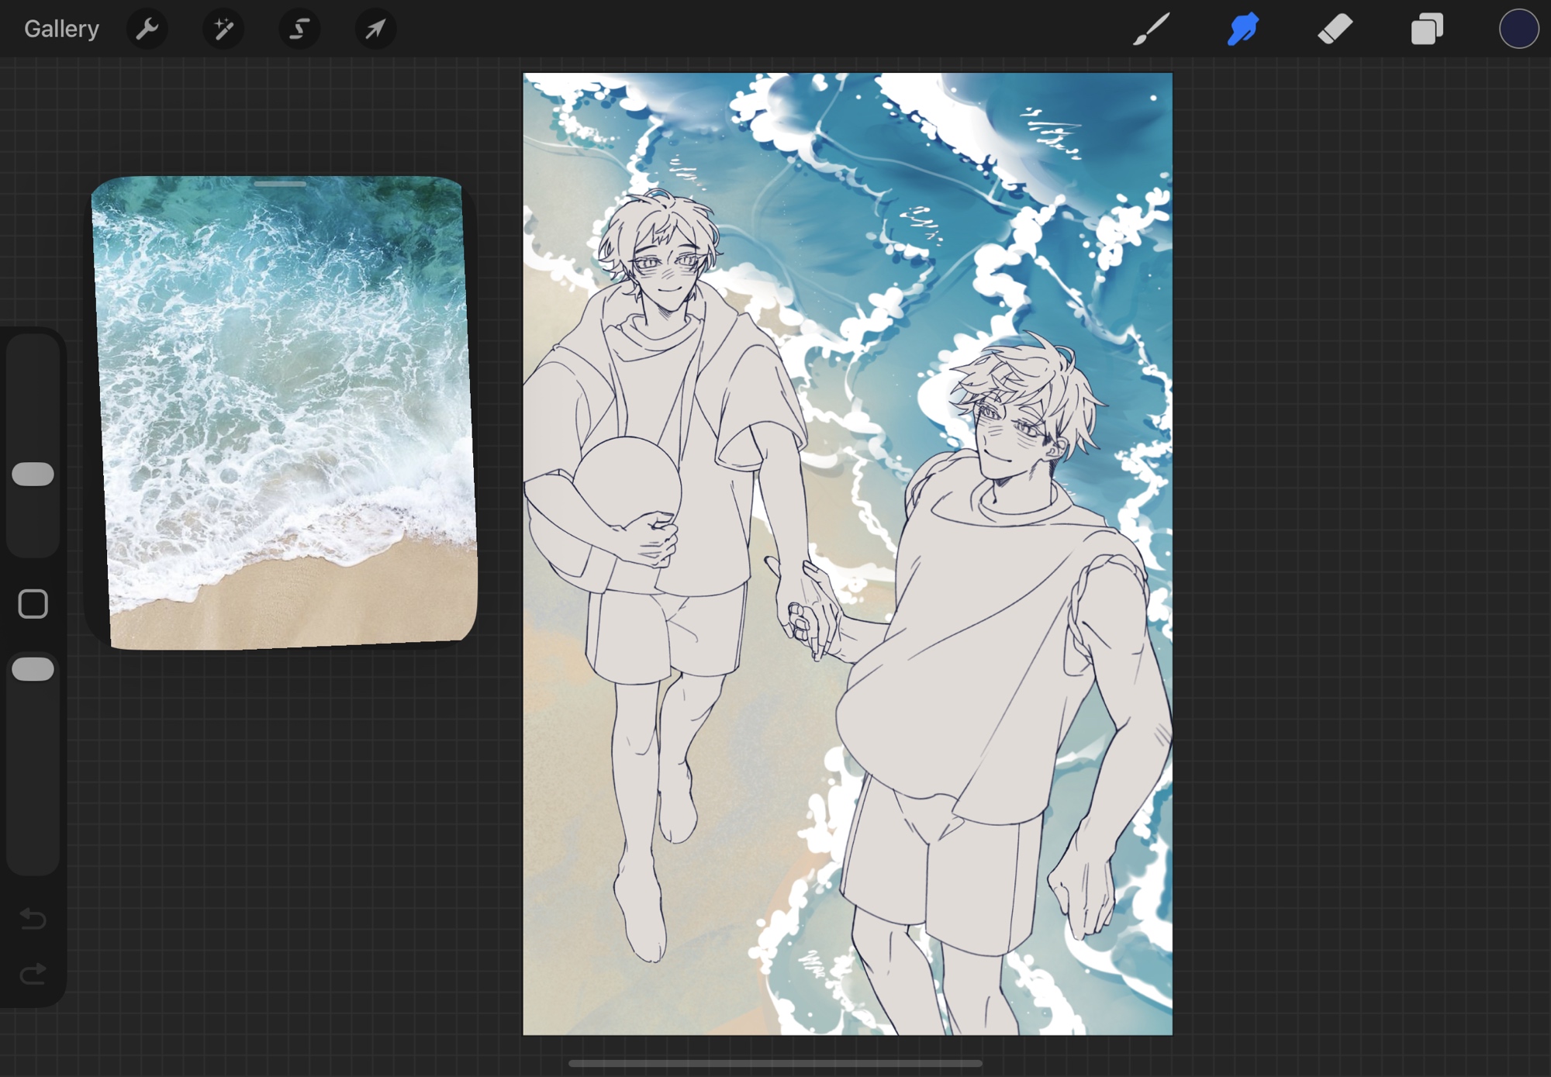Tap the reference window grab handle
Image resolution: width=1551 pixels, height=1077 pixels.
coord(280,185)
